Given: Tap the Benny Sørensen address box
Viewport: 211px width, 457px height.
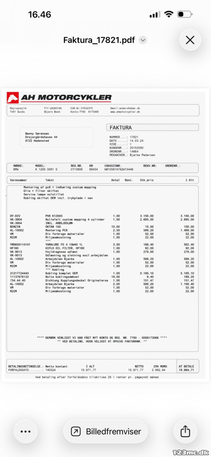Looking at the screenshot, I should click(x=57, y=137).
